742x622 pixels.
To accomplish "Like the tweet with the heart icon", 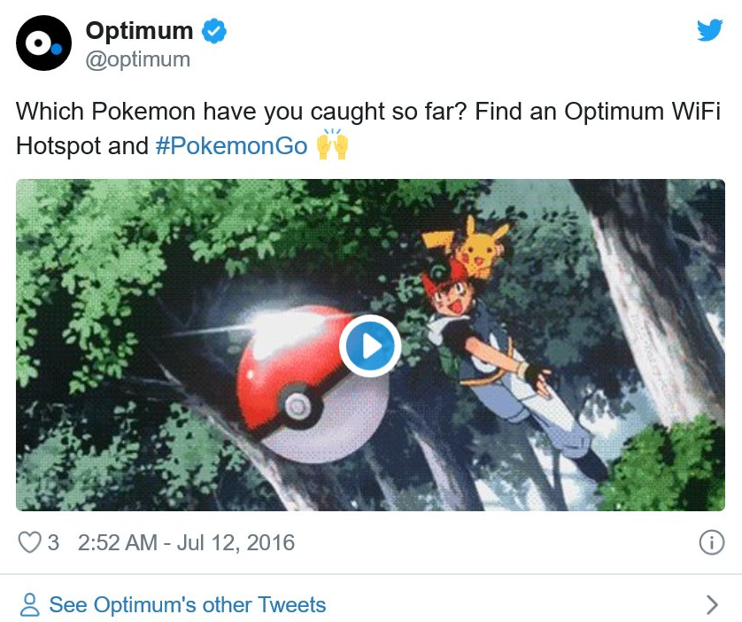I will [30, 542].
